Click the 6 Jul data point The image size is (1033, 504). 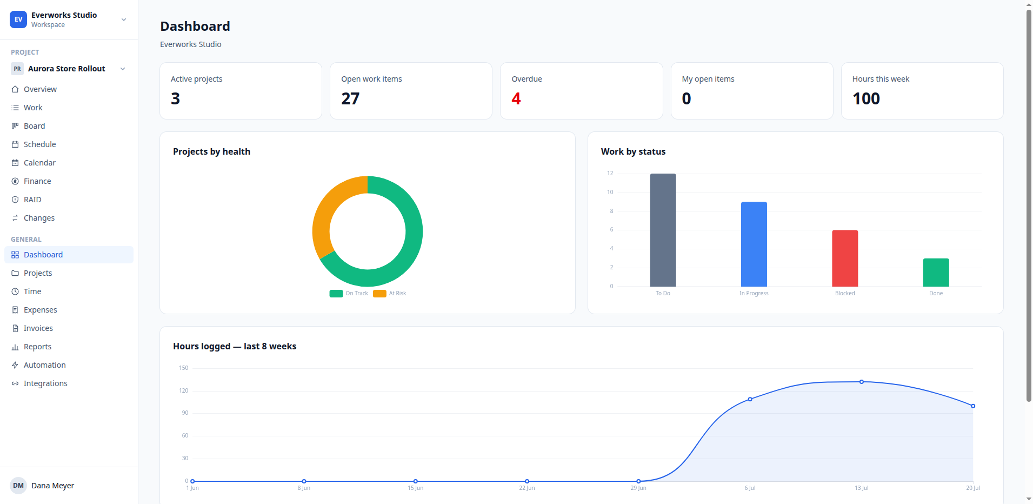point(750,399)
